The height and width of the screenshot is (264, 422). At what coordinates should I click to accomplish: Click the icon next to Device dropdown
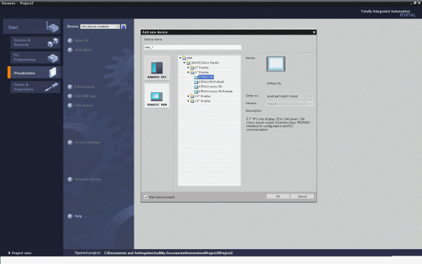coord(124,27)
